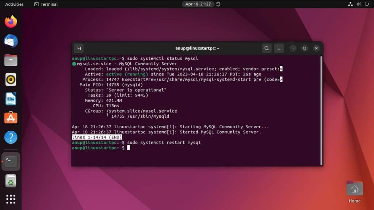Click the power button in the tray
This screenshot has height=210, width=374.
pyautogui.click(x=367, y=4)
